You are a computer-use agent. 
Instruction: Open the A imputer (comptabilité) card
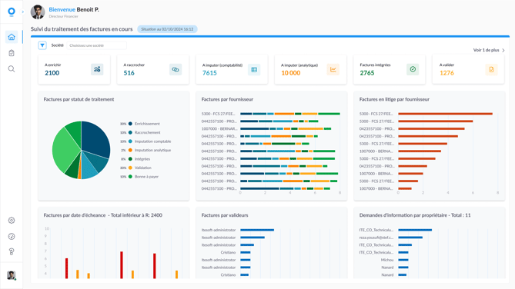tap(232, 69)
